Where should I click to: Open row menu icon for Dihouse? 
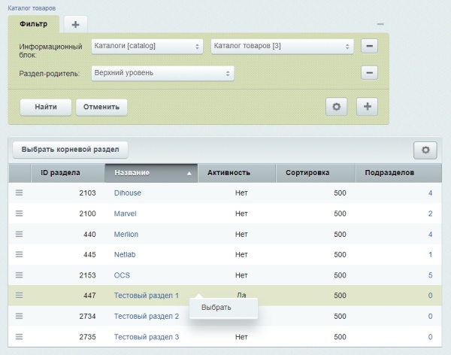coord(20,193)
